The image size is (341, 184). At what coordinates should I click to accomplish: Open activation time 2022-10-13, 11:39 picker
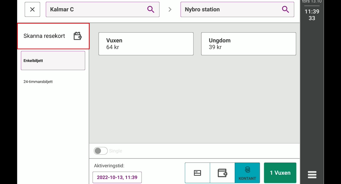click(x=117, y=177)
